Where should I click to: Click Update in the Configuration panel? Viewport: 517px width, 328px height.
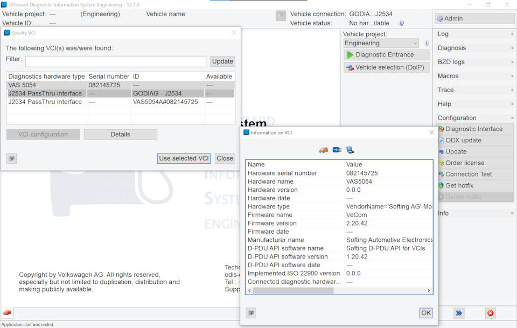pos(474,152)
